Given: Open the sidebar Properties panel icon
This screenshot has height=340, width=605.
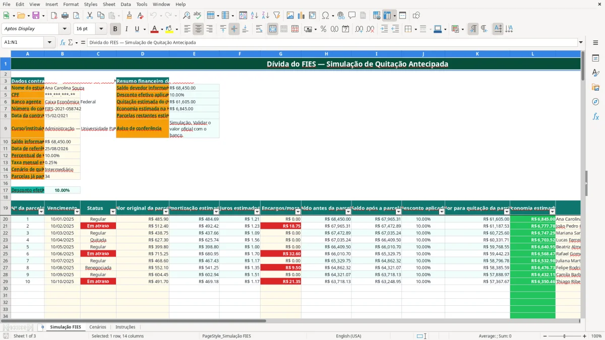Looking at the screenshot, I should [x=595, y=58].
